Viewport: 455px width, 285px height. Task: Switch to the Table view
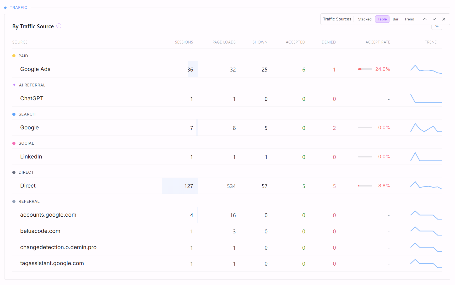tap(382, 19)
